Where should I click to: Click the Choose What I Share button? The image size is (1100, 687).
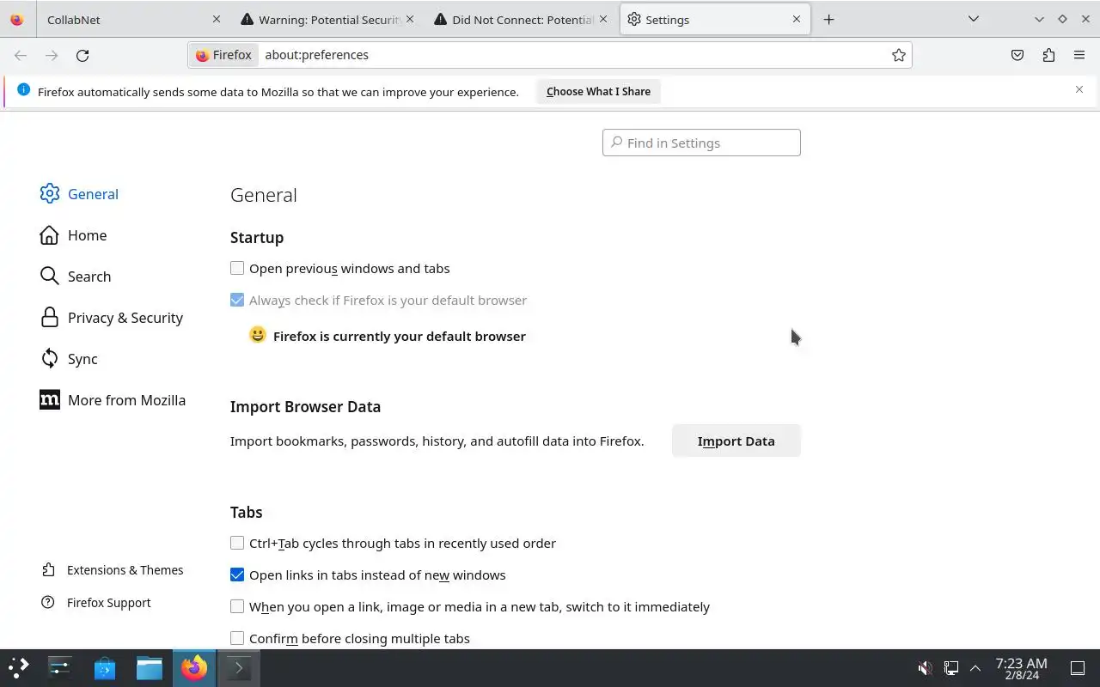(598, 91)
